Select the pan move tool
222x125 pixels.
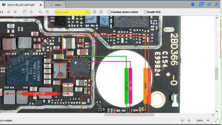31,12
